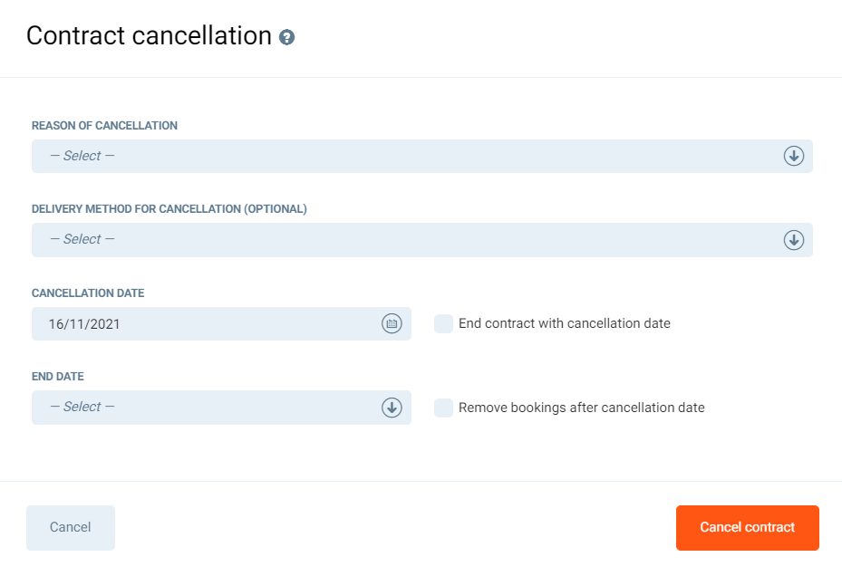Confirm with the orange Cancel contract button
The image size is (842, 576).
(747, 527)
